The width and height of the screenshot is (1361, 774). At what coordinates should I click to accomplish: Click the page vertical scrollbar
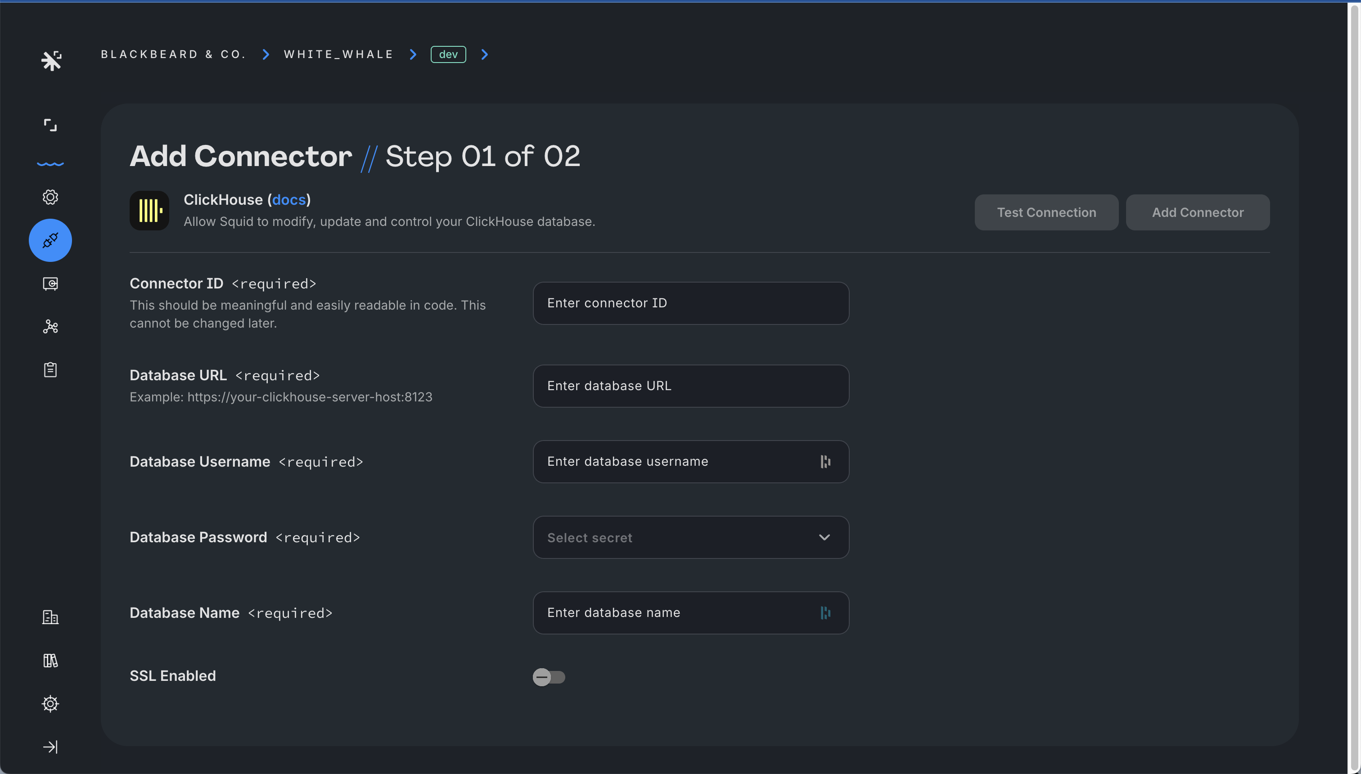(x=1354, y=387)
